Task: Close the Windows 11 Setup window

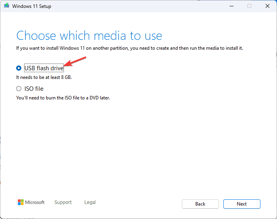Action: [268, 6]
